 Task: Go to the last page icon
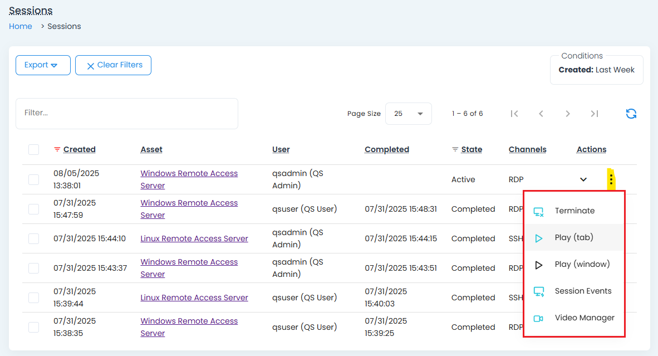pyautogui.click(x=594, y=114)
